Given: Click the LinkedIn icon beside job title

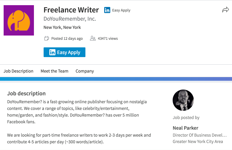Looking at the screenshot, I should pyautogui.click(x=107, y=10).
